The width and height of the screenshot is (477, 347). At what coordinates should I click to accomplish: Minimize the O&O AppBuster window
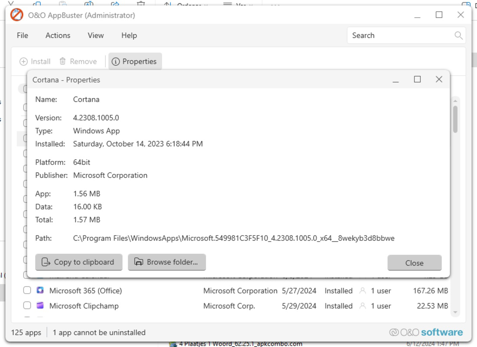pos(417,15)
